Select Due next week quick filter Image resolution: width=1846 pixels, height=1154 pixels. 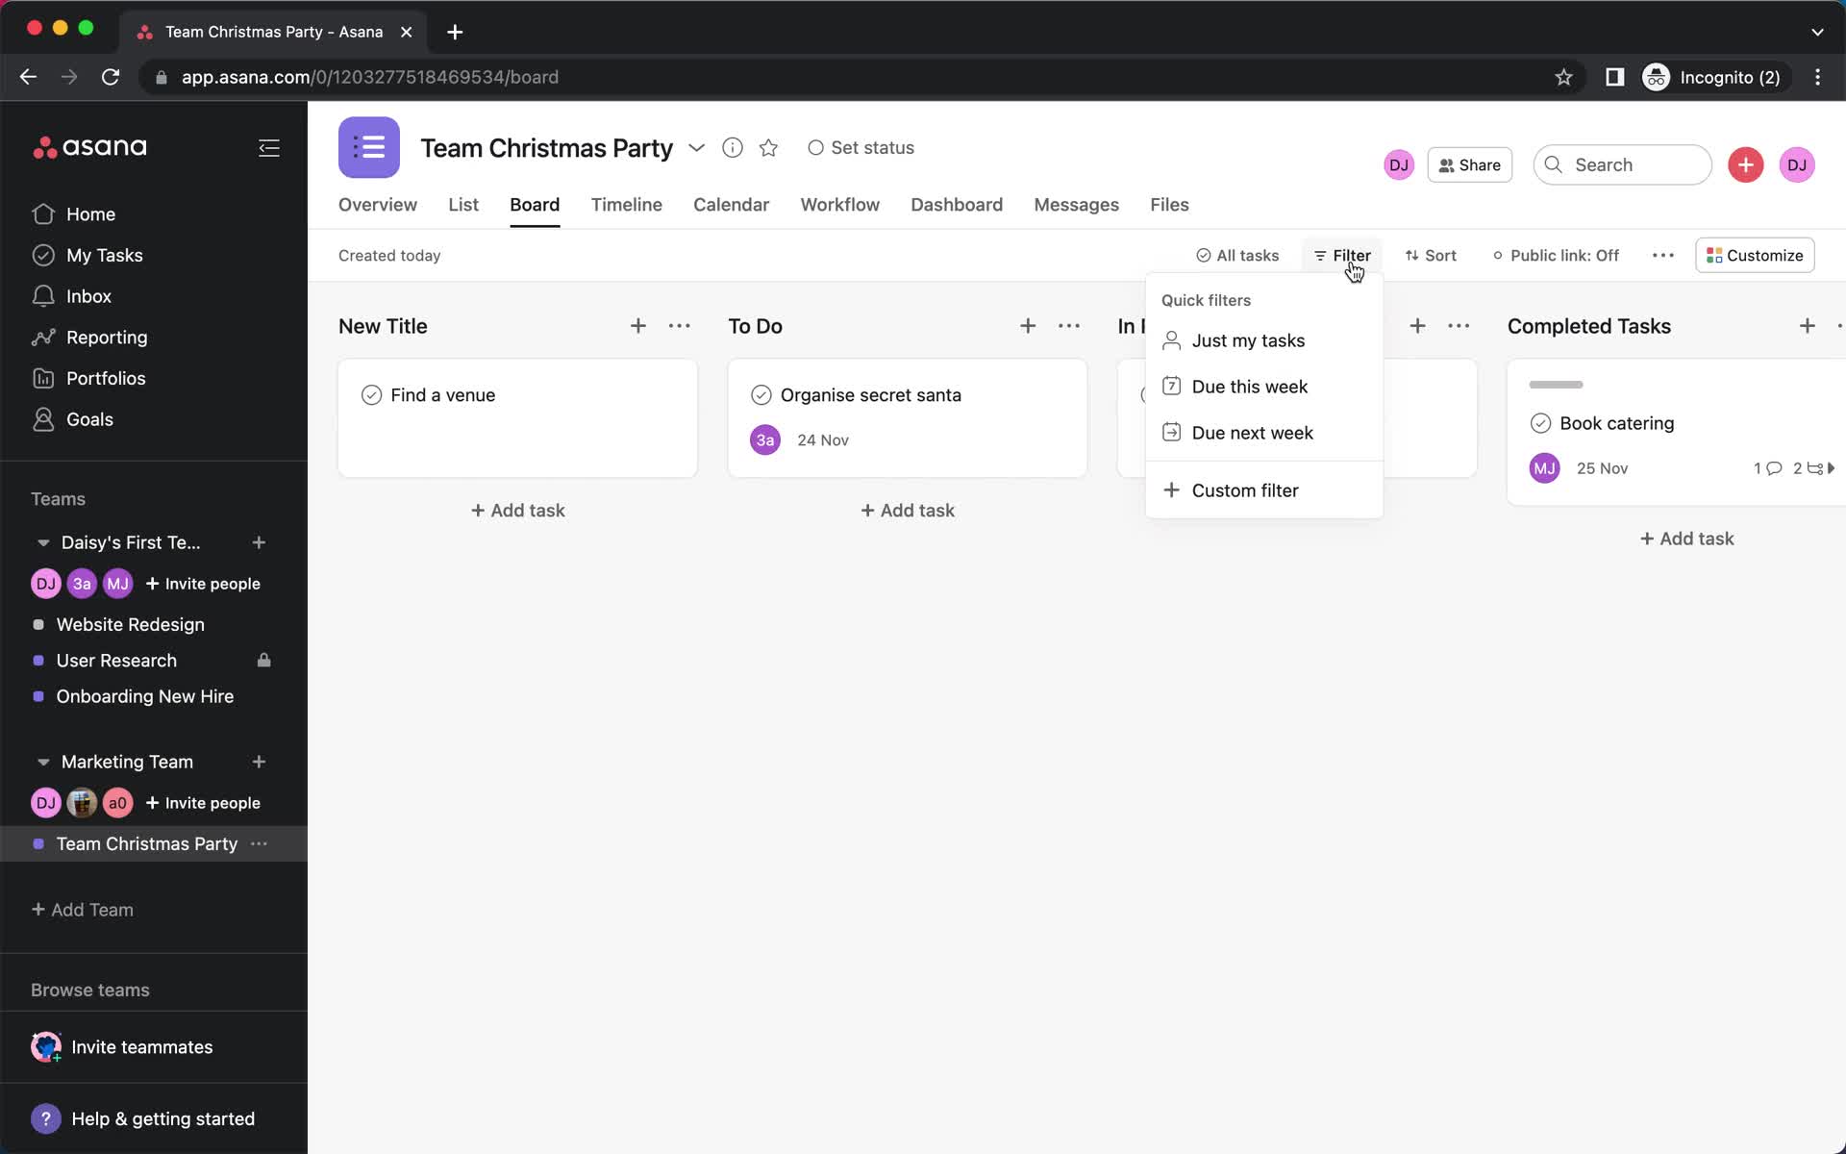pos(1252,432)
